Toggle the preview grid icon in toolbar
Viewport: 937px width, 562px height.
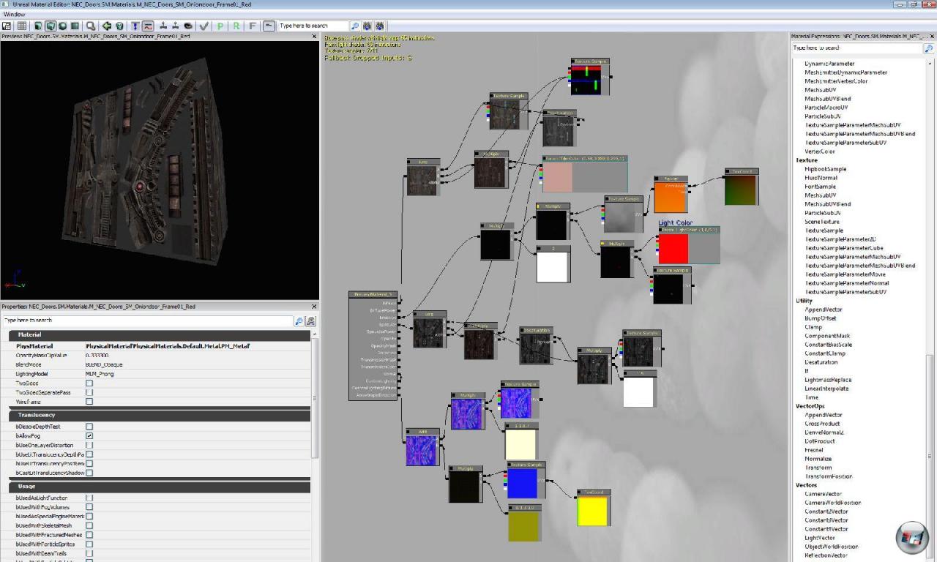coord(22,26)
